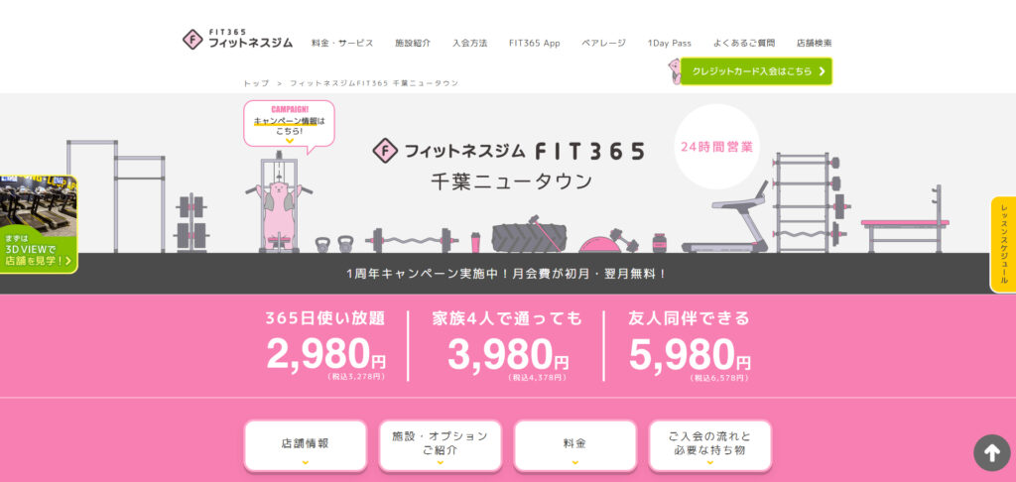
Task: Click トップ breadcrumb link
Action: (x=256, y=83)
